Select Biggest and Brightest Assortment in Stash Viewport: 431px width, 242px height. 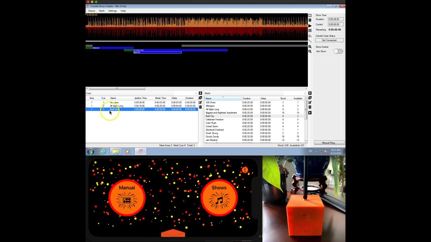click(254, 113)
